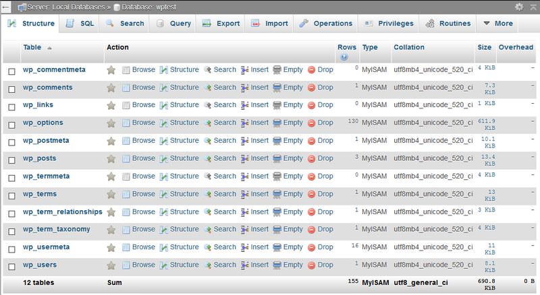This screenshot has height=295, width=540.
Task: Open the Query tab
Action: [173, 24]
